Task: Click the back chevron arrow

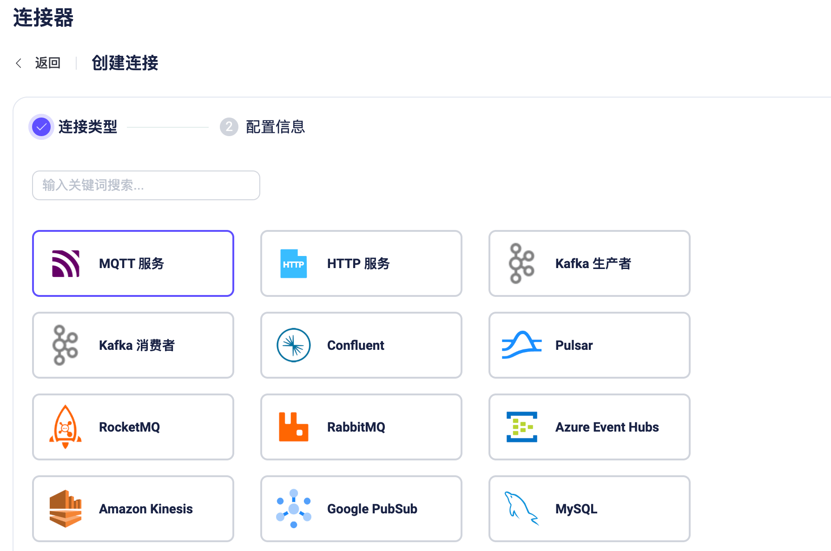Action: click(x=19, y=63)
